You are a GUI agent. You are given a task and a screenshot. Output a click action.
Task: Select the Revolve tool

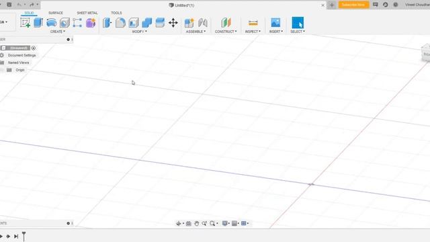pyautogui.click(x=51, y=23)
